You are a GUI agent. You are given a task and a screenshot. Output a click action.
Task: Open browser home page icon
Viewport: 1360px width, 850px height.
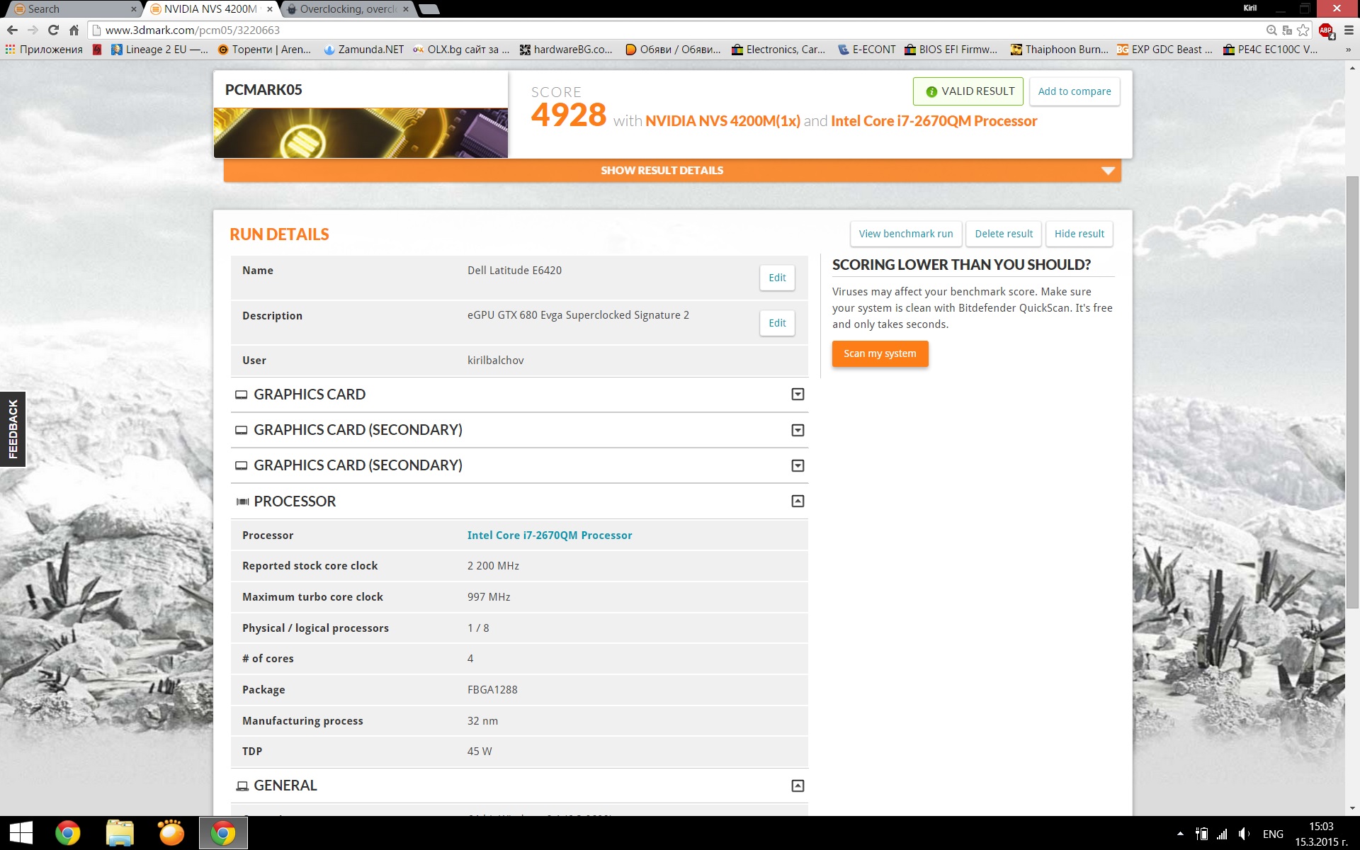pyautogui.click(x=74, y=30)
